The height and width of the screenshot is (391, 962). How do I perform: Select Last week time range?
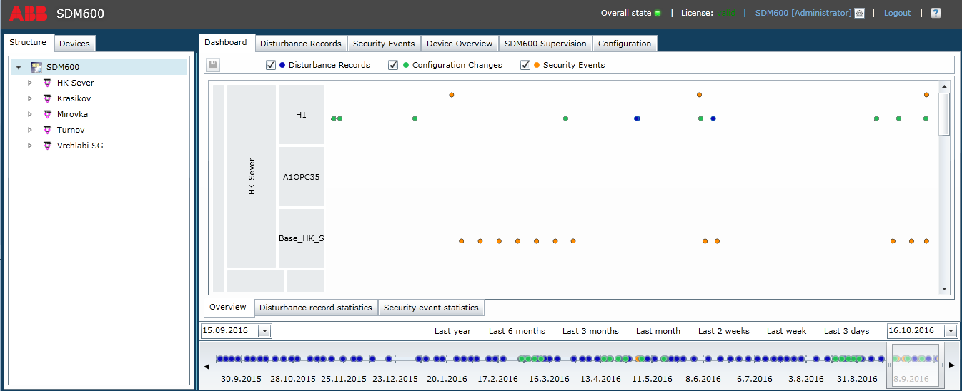pos(787,331)
